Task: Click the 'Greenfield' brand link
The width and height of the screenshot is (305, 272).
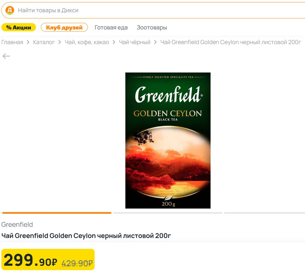Action: (x=17, y=225)
